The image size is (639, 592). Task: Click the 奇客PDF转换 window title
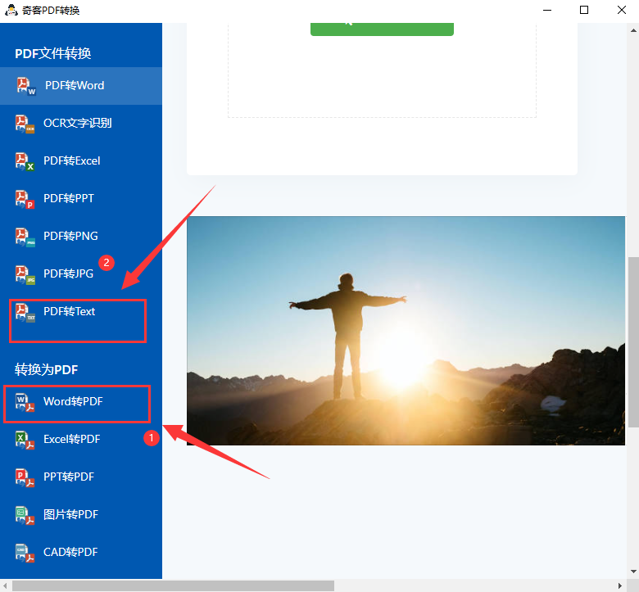[x=51, y=11]
